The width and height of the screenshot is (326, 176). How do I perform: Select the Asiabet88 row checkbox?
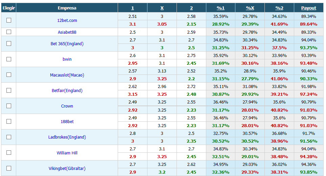click(9, 32)
